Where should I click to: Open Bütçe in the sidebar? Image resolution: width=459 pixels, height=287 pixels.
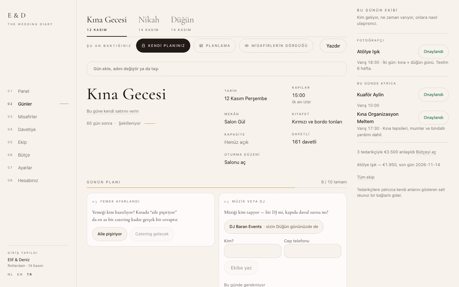[x=24, y=155]
